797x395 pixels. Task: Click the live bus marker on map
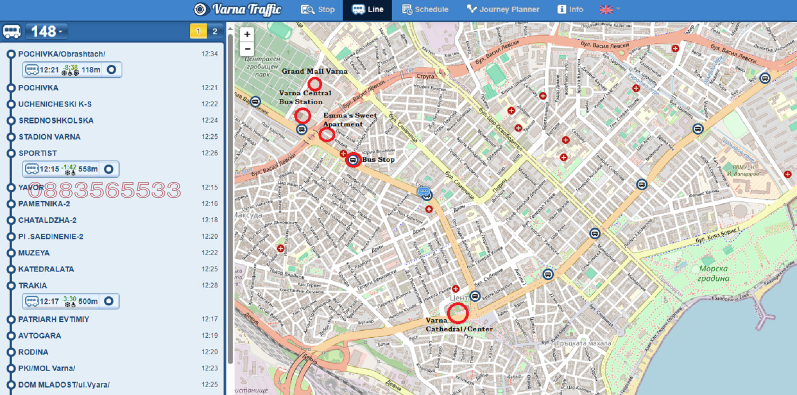tap(424, 191)
